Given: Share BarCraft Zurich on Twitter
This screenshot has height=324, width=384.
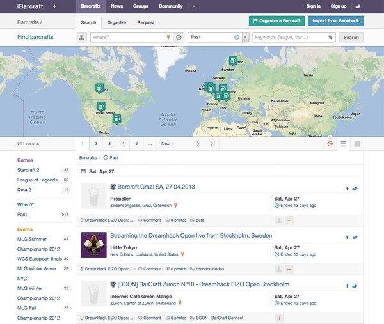Looking at the screenshot, I should 355,286.
